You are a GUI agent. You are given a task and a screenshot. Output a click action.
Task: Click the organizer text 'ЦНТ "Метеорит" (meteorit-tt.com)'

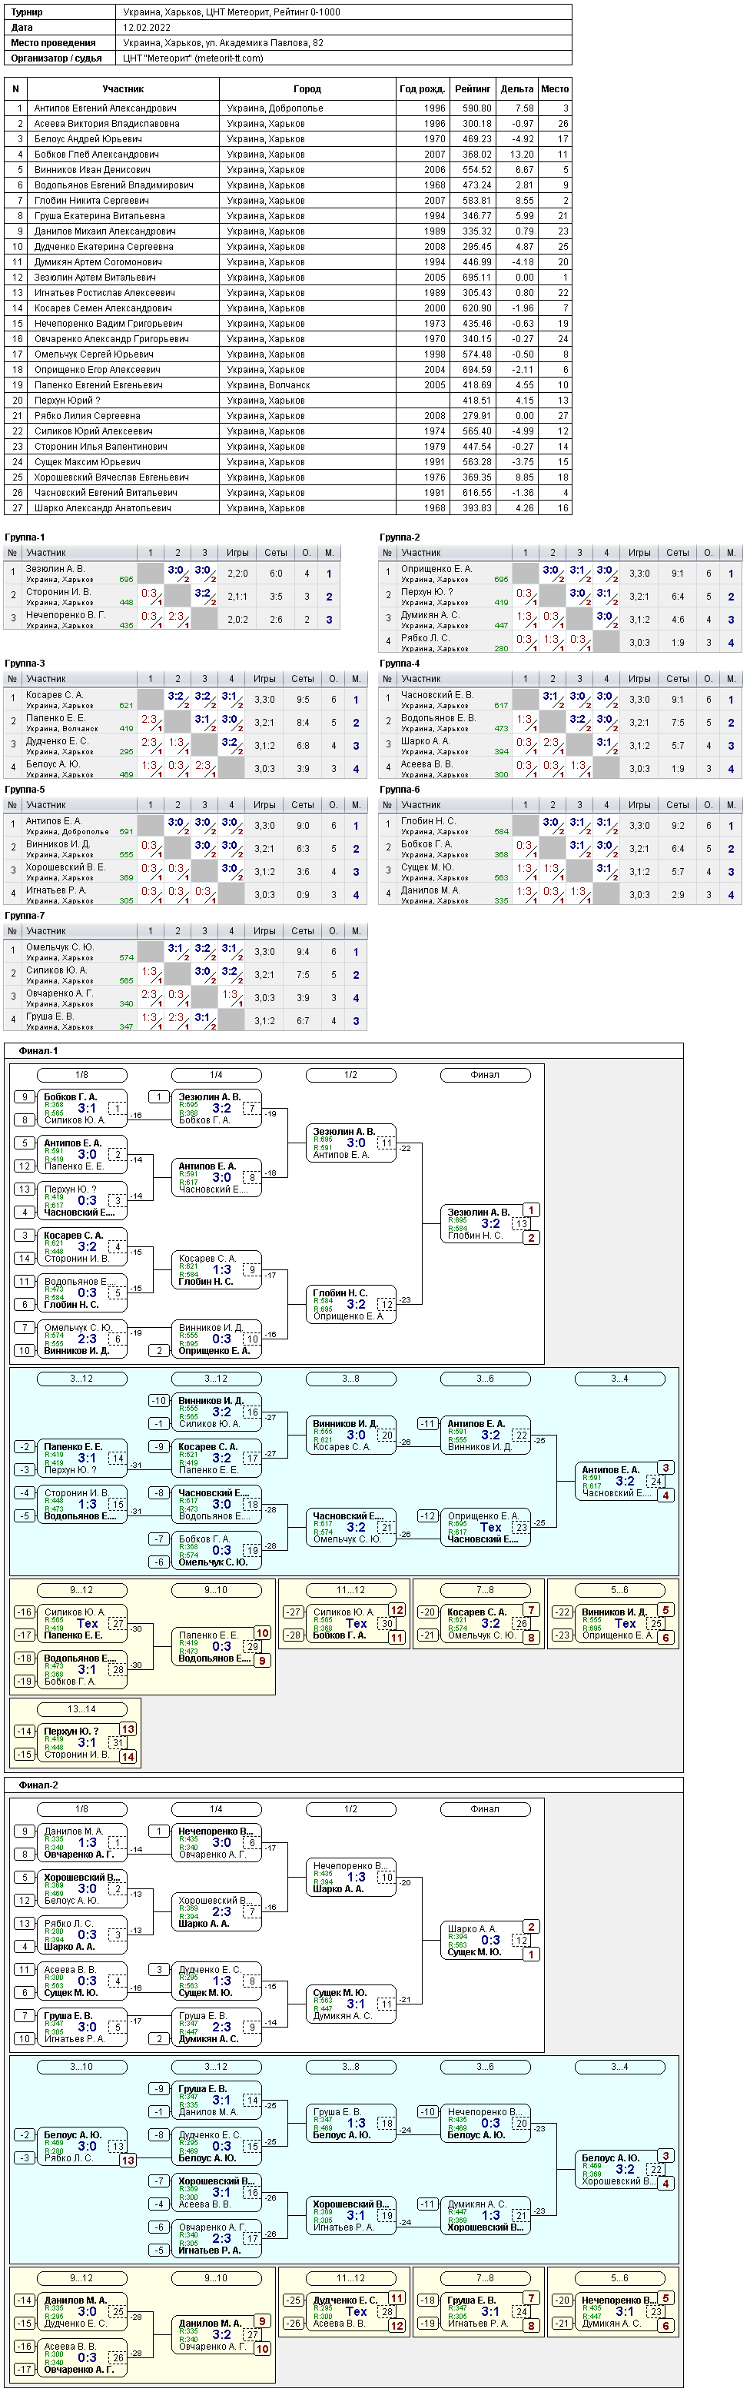pyautogui.click(x=192, y=58)
